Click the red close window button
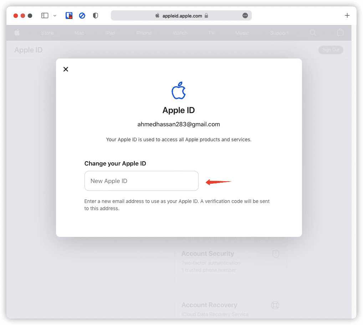This screenshot has height=325, width=363. click(x=16, y=16)
